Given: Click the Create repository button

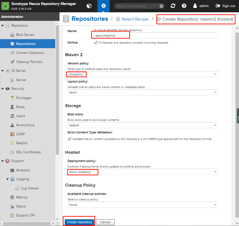Looking at the screenshot, I should [x=79, y=222].
